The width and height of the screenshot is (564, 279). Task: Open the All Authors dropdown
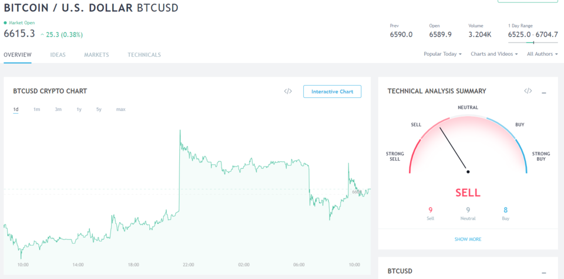pyautogui.click(x=542, y=54)
